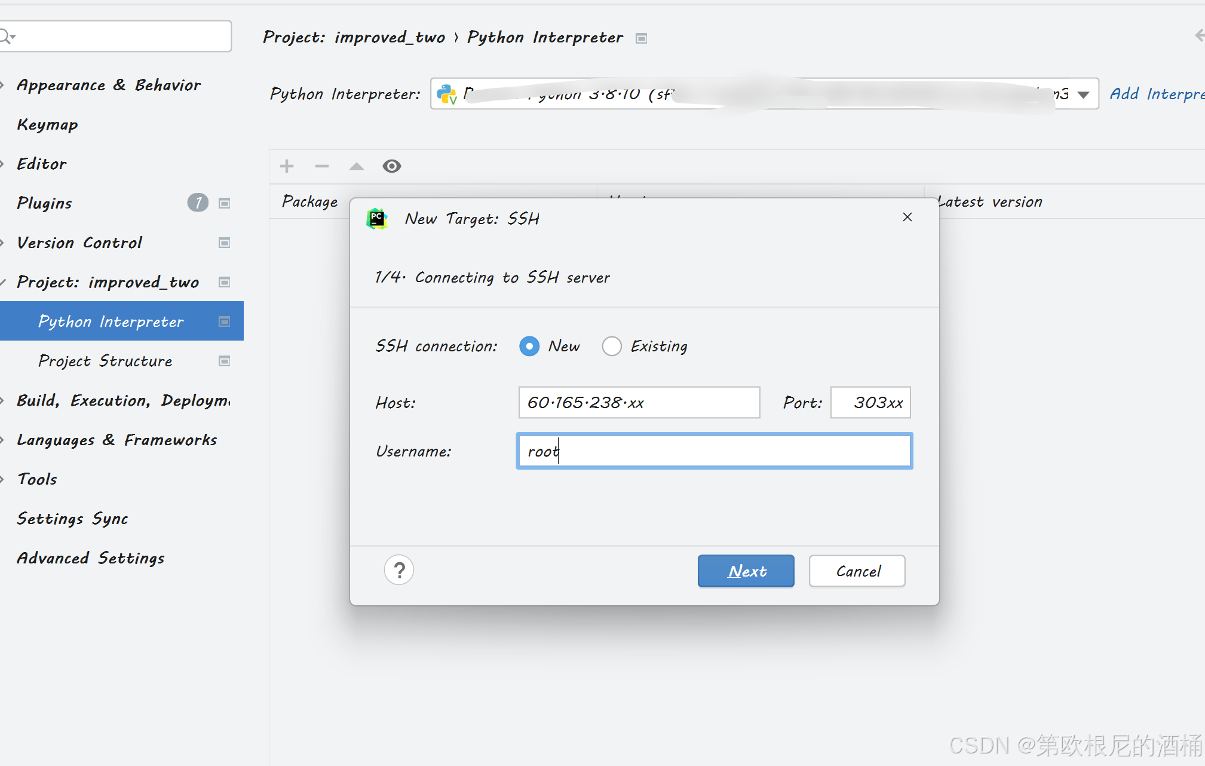Open the Plugins settings page
The width and height of the screenshot is (1205, 766).
[45, 203]
